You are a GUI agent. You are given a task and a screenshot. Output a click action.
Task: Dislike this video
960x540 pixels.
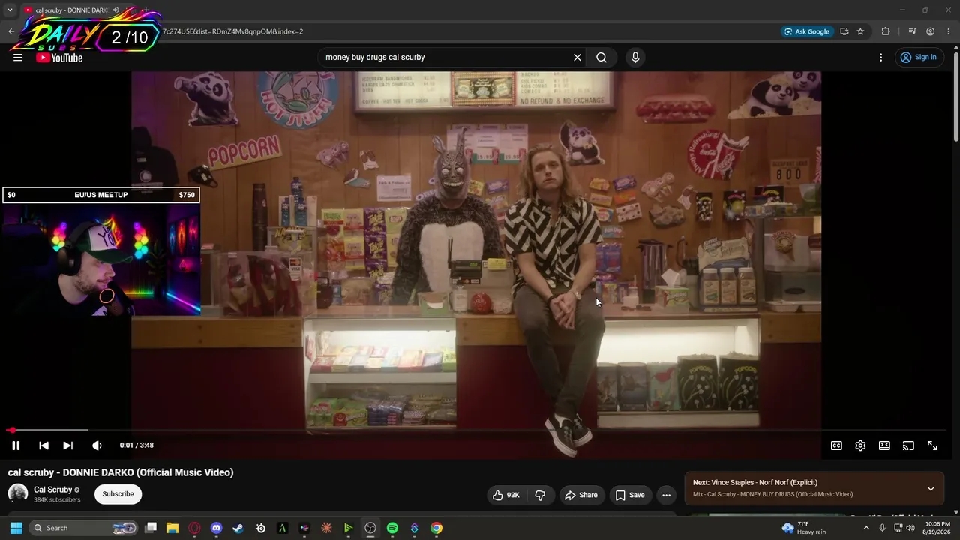point(540,495)
